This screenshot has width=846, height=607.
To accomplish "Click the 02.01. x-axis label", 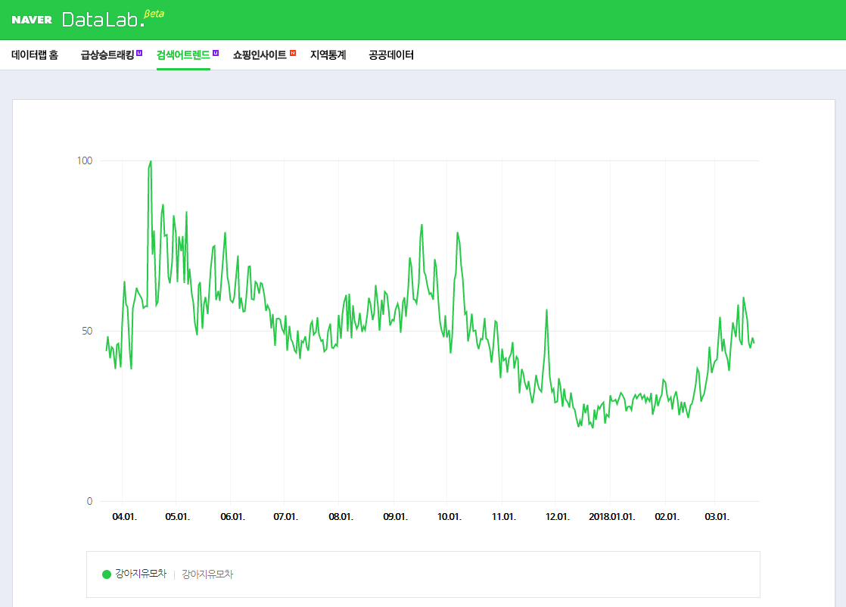I will coord(667,517).
